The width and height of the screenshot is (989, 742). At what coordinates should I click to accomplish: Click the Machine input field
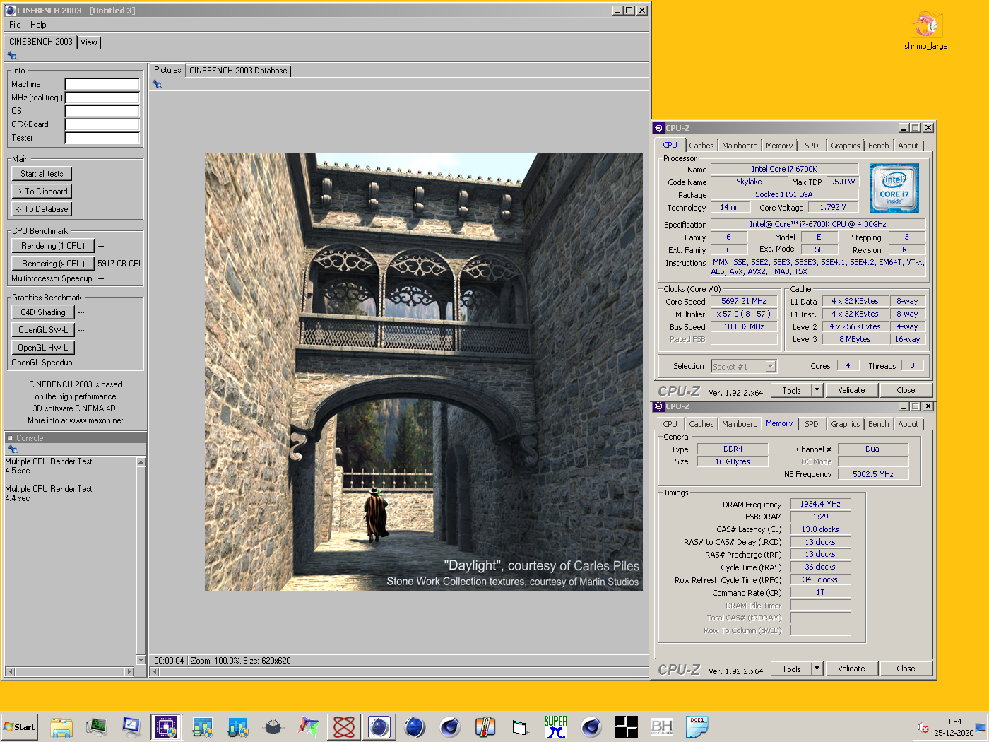point(102,84)
